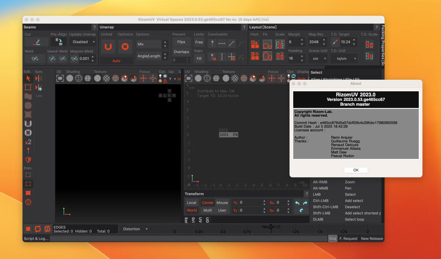Click the x2 tool in Edit column
Image resolution: width=441 pixels, height=259 pixels.
pyautogui.click(x=28, y=142)
